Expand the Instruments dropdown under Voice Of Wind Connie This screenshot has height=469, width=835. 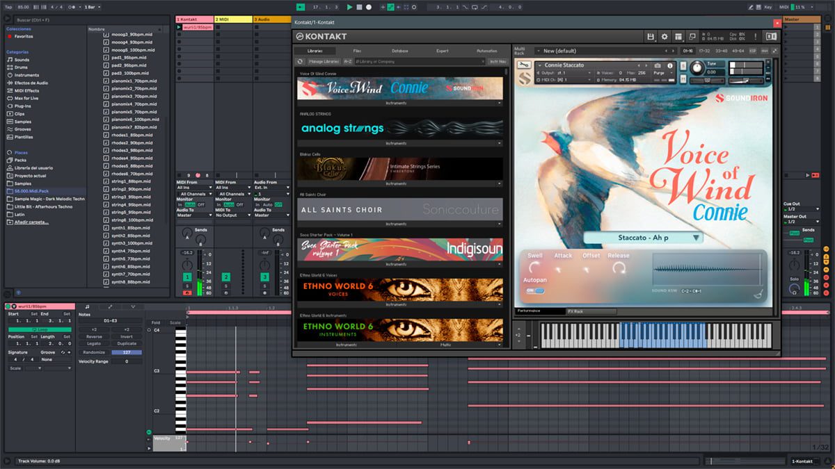coord(399,103)
